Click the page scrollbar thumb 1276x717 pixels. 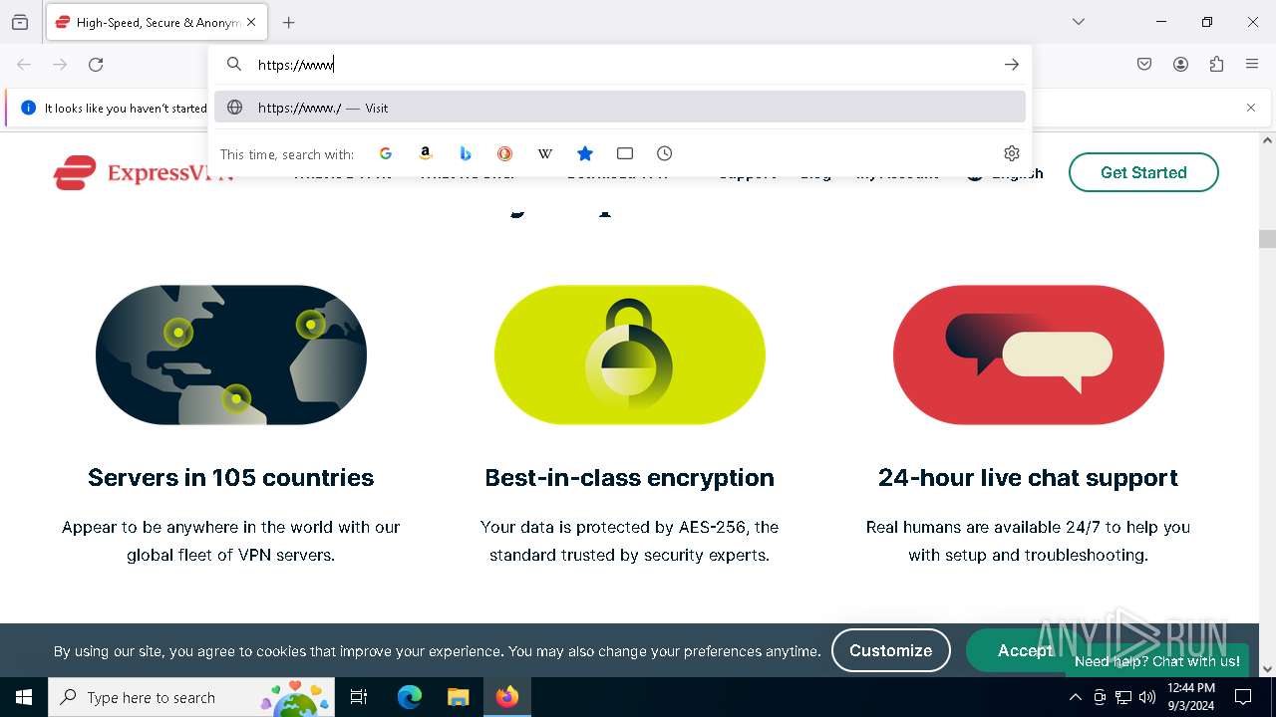click(x=1267, y=239)
